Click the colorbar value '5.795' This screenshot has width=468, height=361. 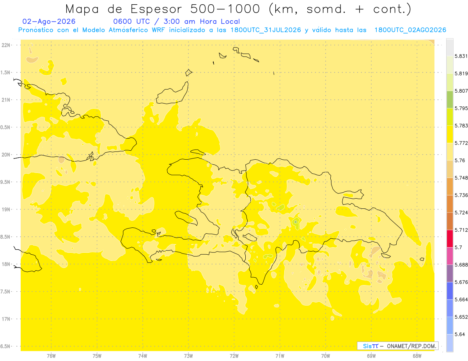tap(461, 108)
